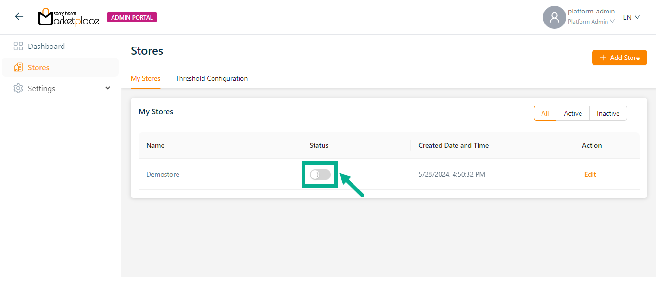Image resolution: width=656 pixels, height=283 pixels.
Task: Open Dashboard from the sidebar
Action: click(46, 47)
